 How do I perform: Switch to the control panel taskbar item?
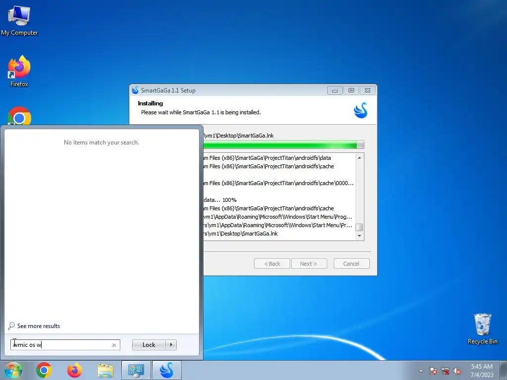[136, 370]
